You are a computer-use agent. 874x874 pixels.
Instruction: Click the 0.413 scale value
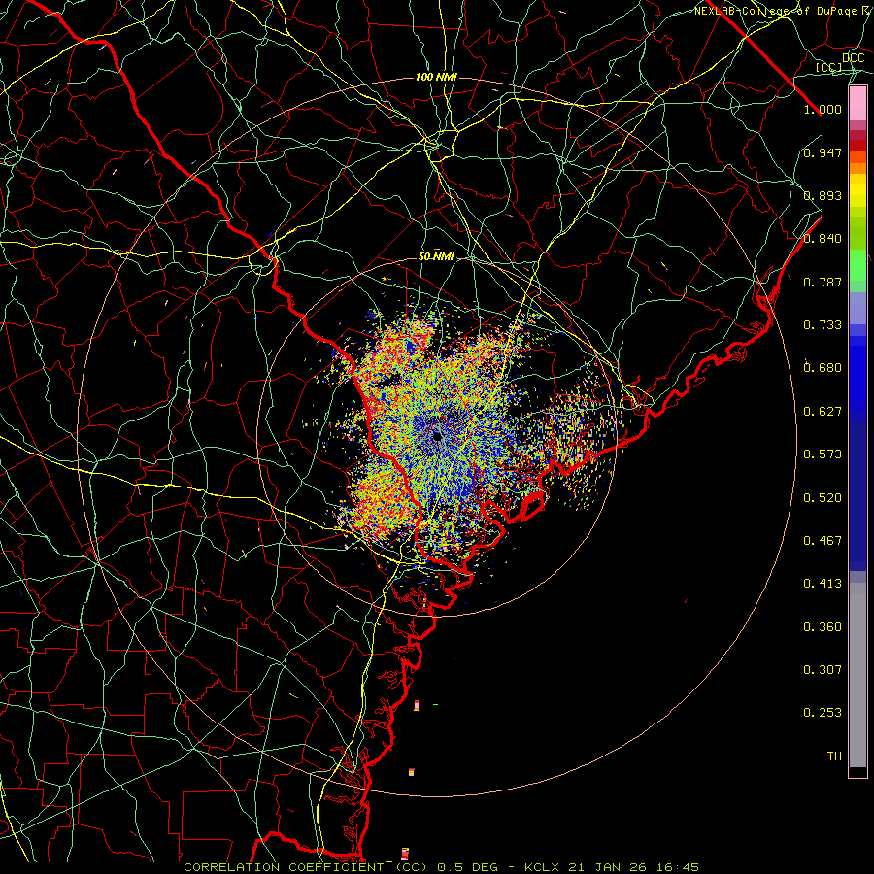tap(823, 584)
